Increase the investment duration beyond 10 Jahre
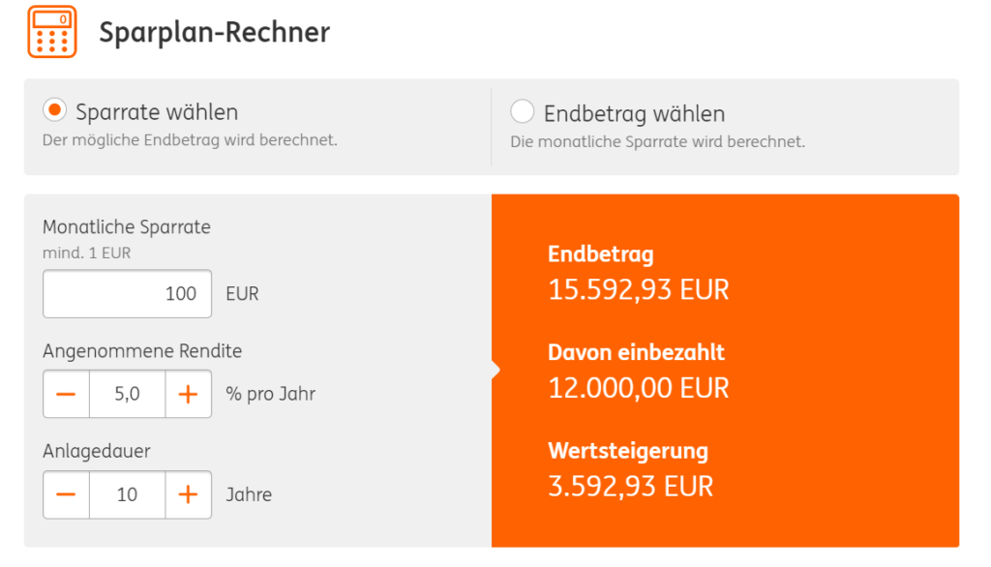 (x=190, y=494)
